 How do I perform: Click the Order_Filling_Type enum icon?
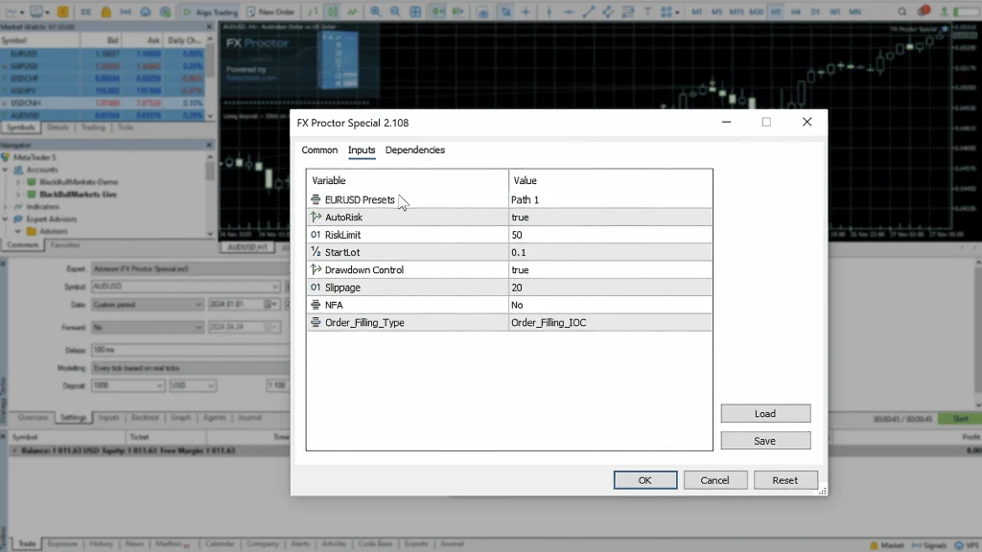tap(316, 323)
